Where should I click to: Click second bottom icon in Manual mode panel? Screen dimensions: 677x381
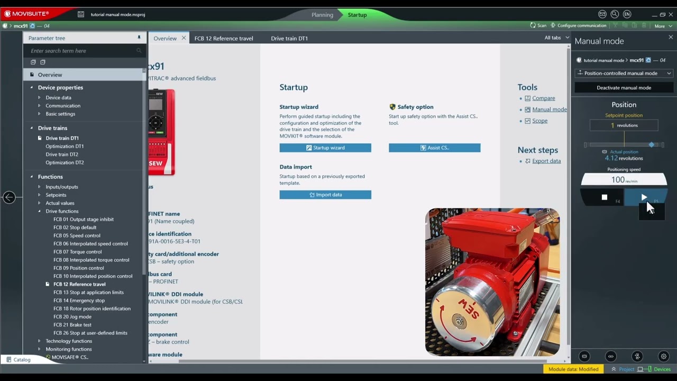click(611, 356)
